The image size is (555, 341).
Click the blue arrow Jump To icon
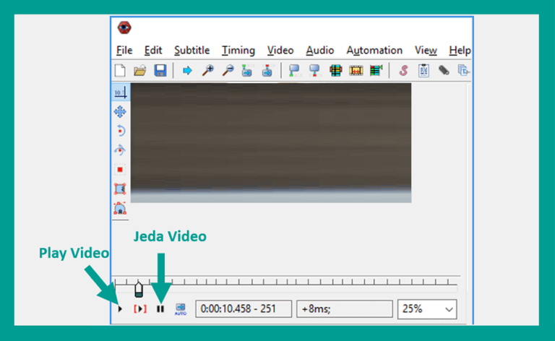click(187, 71)
